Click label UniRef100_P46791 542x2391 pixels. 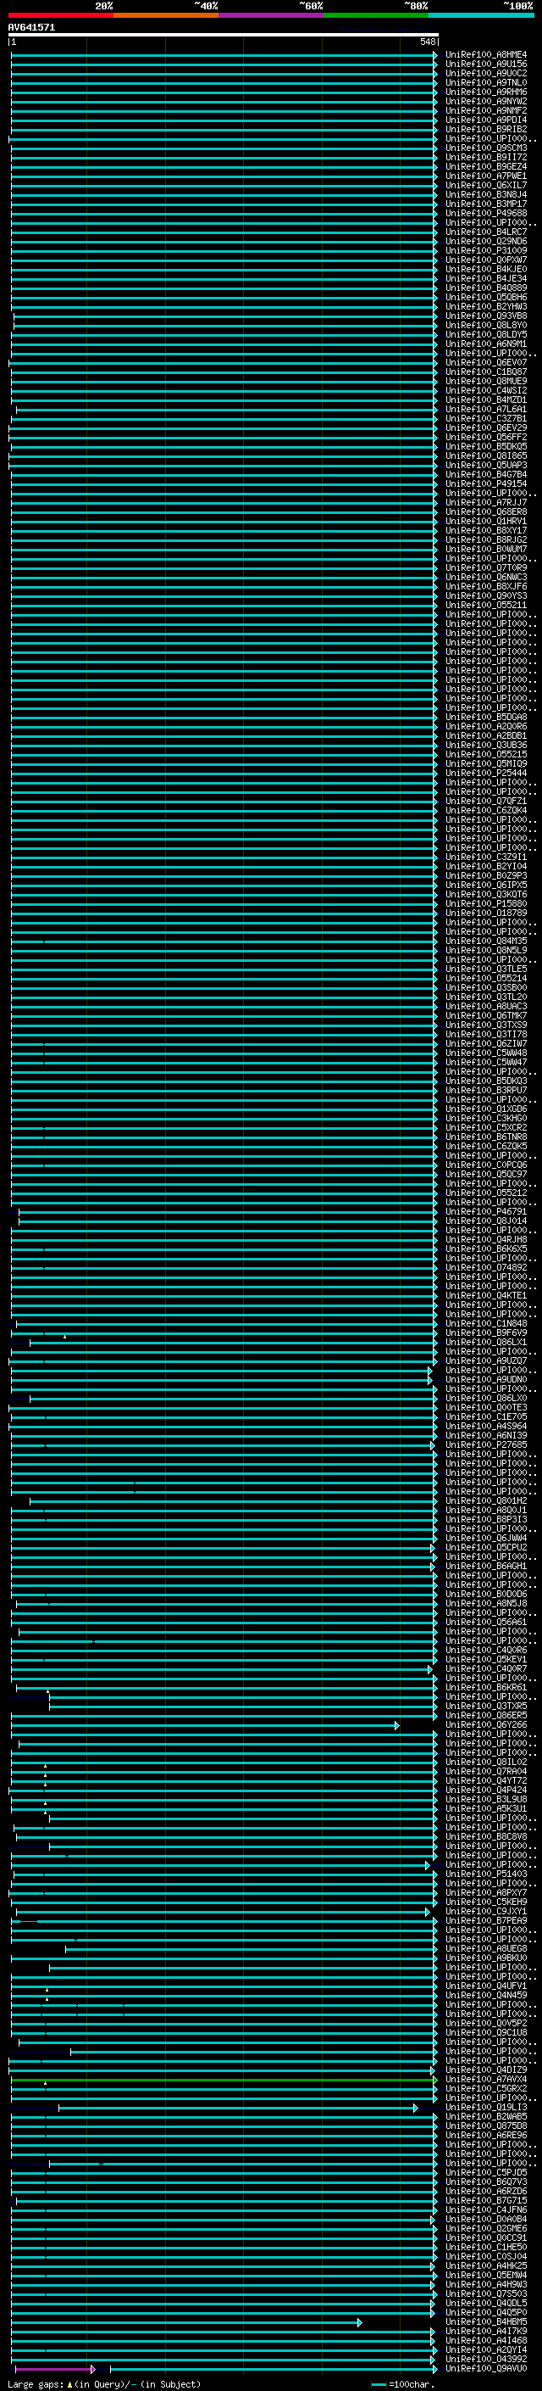(485, 1212)
